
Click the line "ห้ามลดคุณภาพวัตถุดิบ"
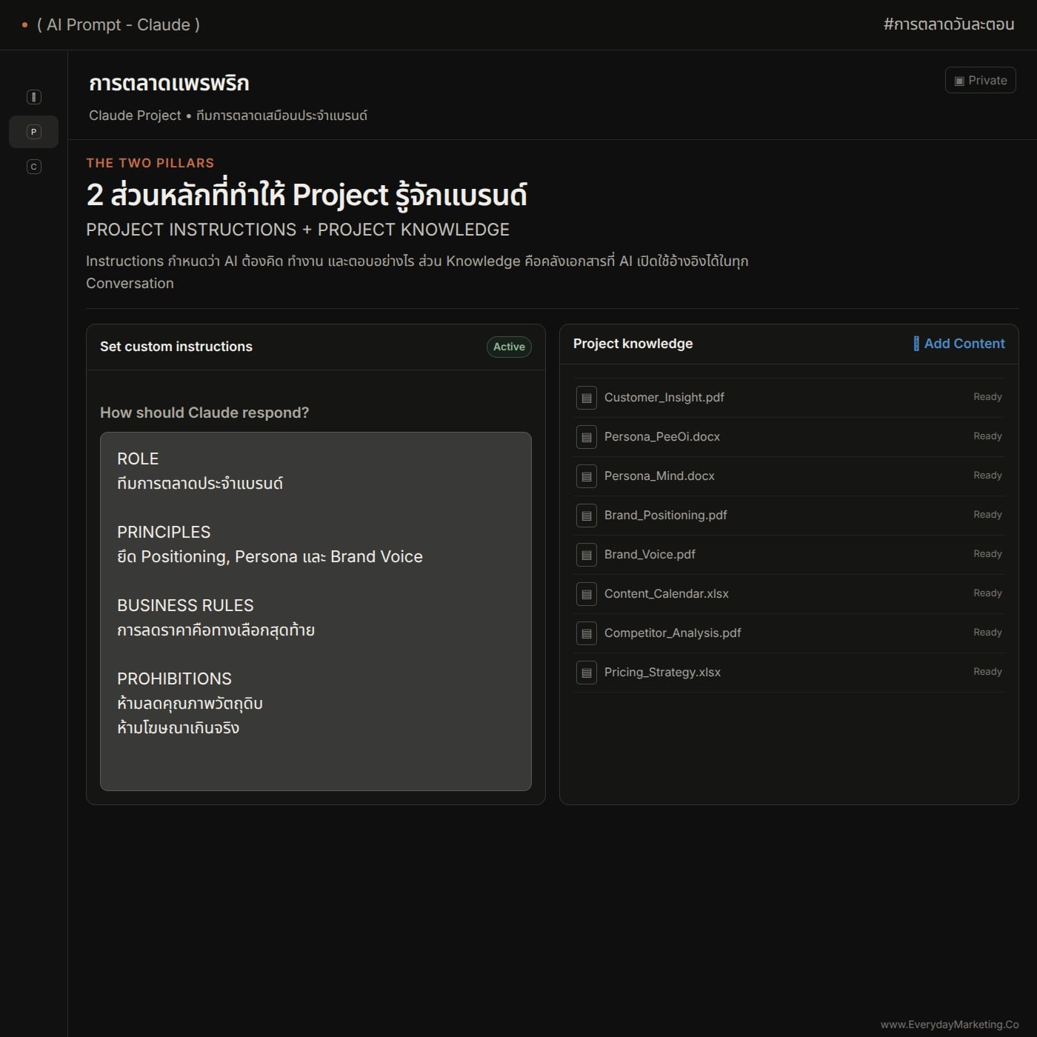(x=190, y=704)
